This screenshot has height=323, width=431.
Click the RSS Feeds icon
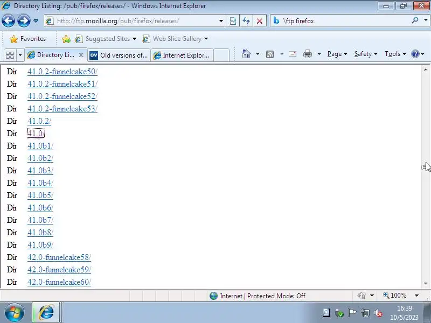point(270,54)
